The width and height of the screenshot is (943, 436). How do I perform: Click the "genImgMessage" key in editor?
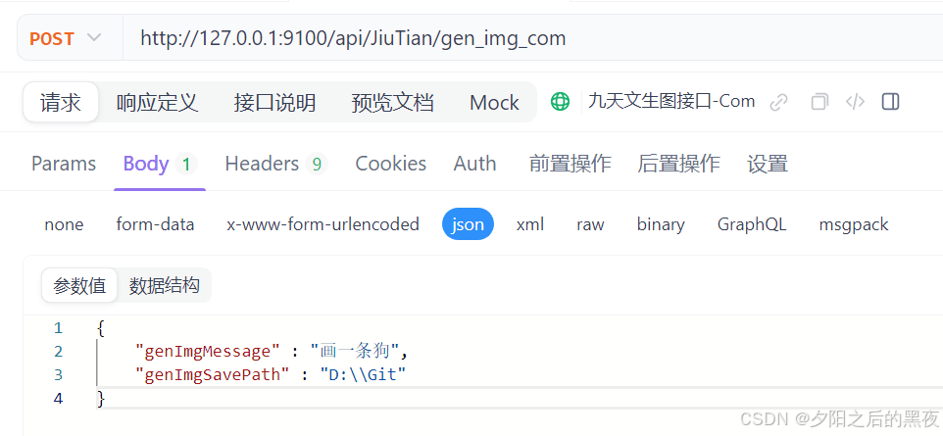[208, 351]
